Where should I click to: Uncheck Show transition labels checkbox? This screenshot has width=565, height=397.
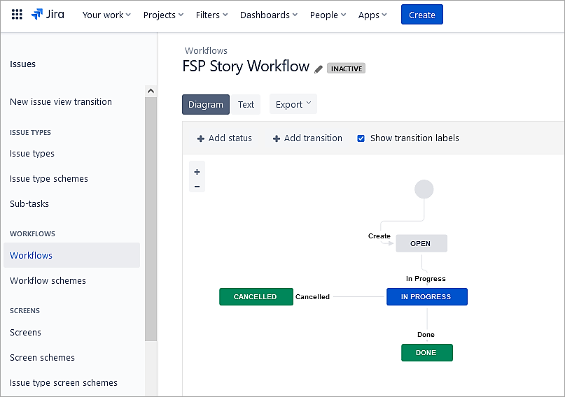(x=361, y=138)
